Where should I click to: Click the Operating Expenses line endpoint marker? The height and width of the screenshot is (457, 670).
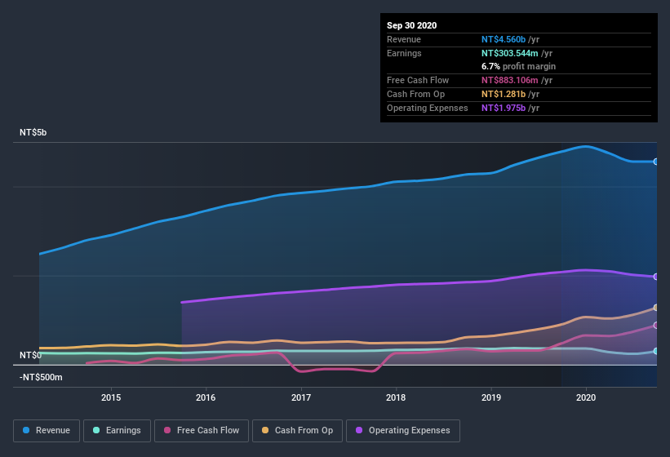655,277
